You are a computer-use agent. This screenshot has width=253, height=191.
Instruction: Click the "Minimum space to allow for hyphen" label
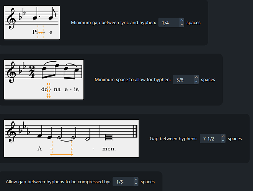(132, 80)
